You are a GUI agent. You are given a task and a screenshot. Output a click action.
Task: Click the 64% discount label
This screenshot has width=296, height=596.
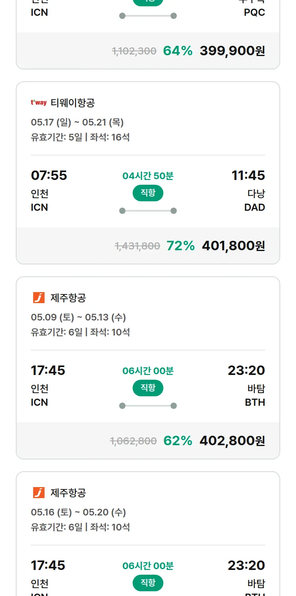pyautogui.click(x=178, y=51)
